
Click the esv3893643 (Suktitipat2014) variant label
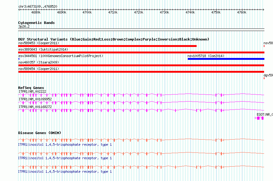[x=43, y=49]
